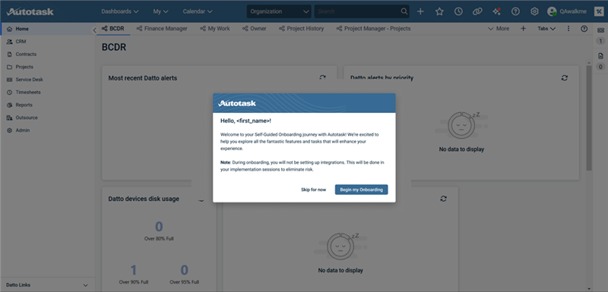Screen dimensions: 608x292
Task: Click the right rail badge showing 1
Action: 600,41
